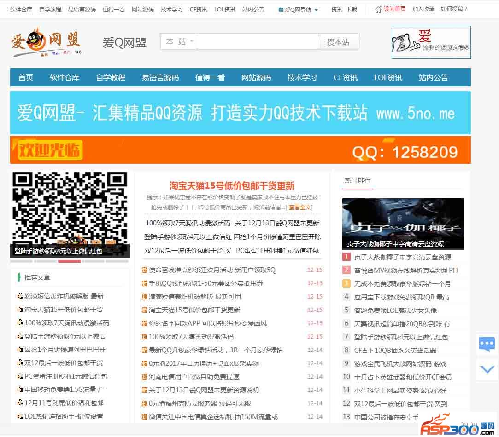Open article 0元撸2017年日历挂历+桌面x展架实物

pyautogui.click(x=204, y=363)
